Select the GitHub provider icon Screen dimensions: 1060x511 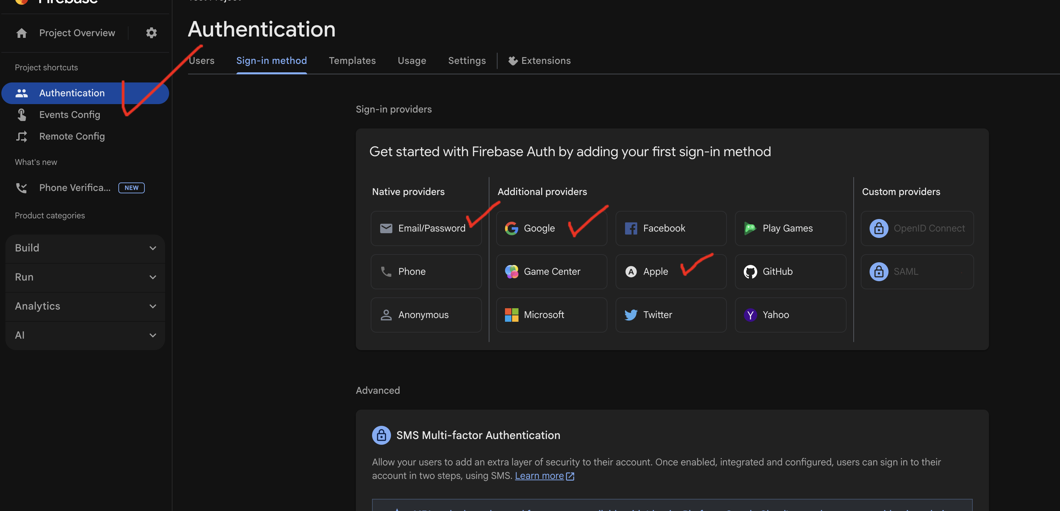pos(750,272)
